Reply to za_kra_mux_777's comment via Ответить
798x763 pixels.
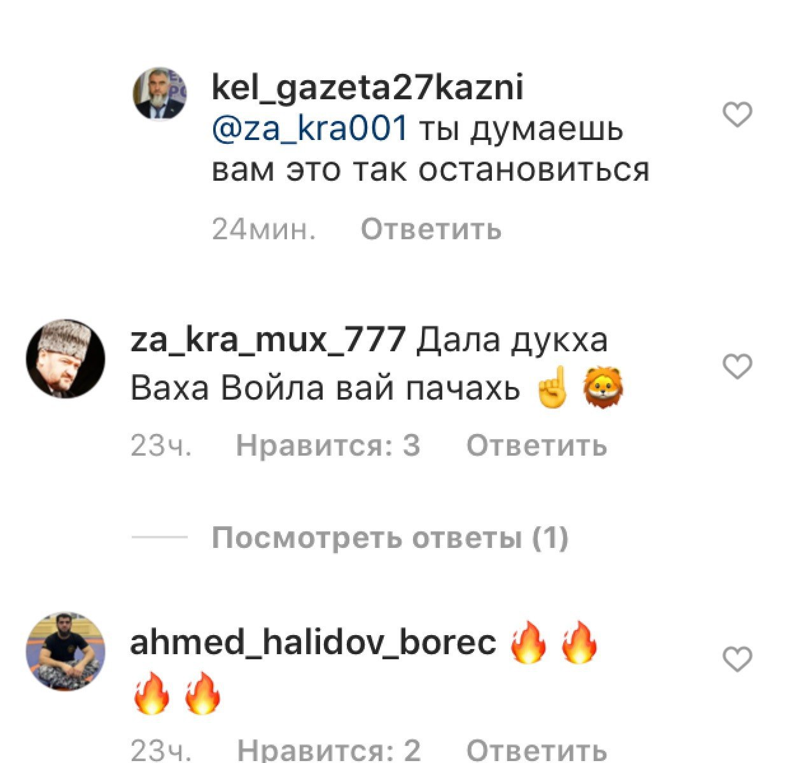pyautogui.click(x=537, y=445)
